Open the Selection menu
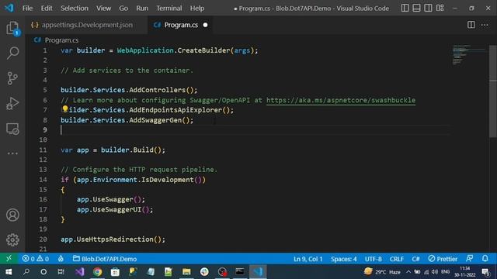The height and width of the screenshot is (279, 497). click(x=75, y=9)
